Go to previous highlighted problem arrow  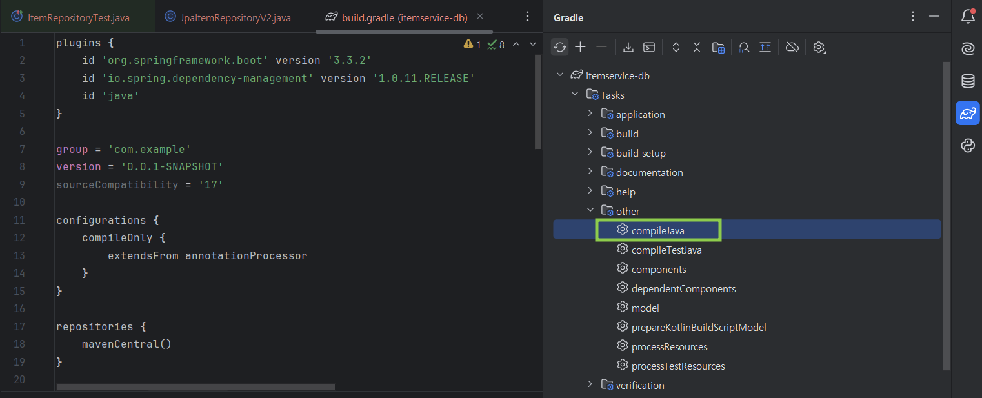(x=516, y=44)
